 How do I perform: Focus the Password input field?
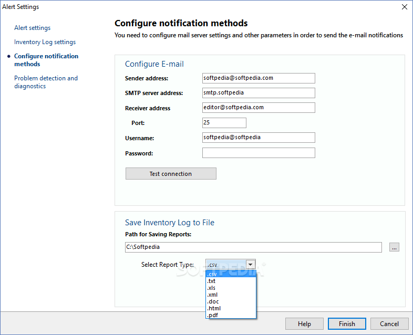259,153
